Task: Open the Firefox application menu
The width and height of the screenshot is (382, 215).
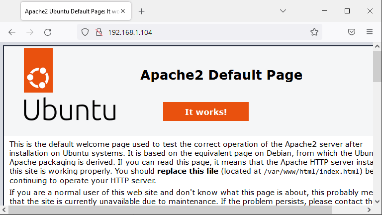Action: pos(370,32)
